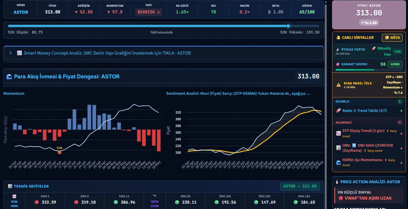The width and height of the screenshot is (408, 209).
Task: Click the FİYAT value 313.00 in header
Action: coord(52,12)
